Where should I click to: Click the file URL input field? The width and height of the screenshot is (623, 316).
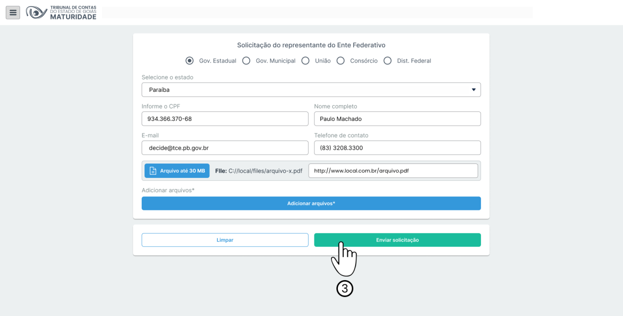(393, 171)
